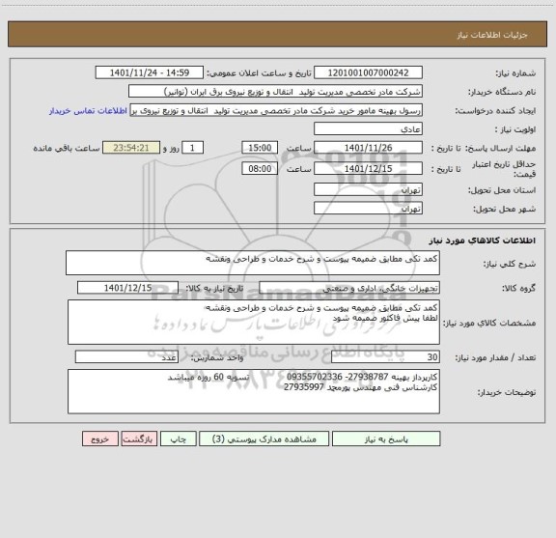This screenshot has height=538, width=556.
Task: Click the quantity field showing 30
Action: (385, 357)
